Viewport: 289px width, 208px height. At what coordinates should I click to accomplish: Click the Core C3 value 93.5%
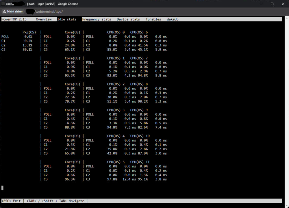click(70, 75)
